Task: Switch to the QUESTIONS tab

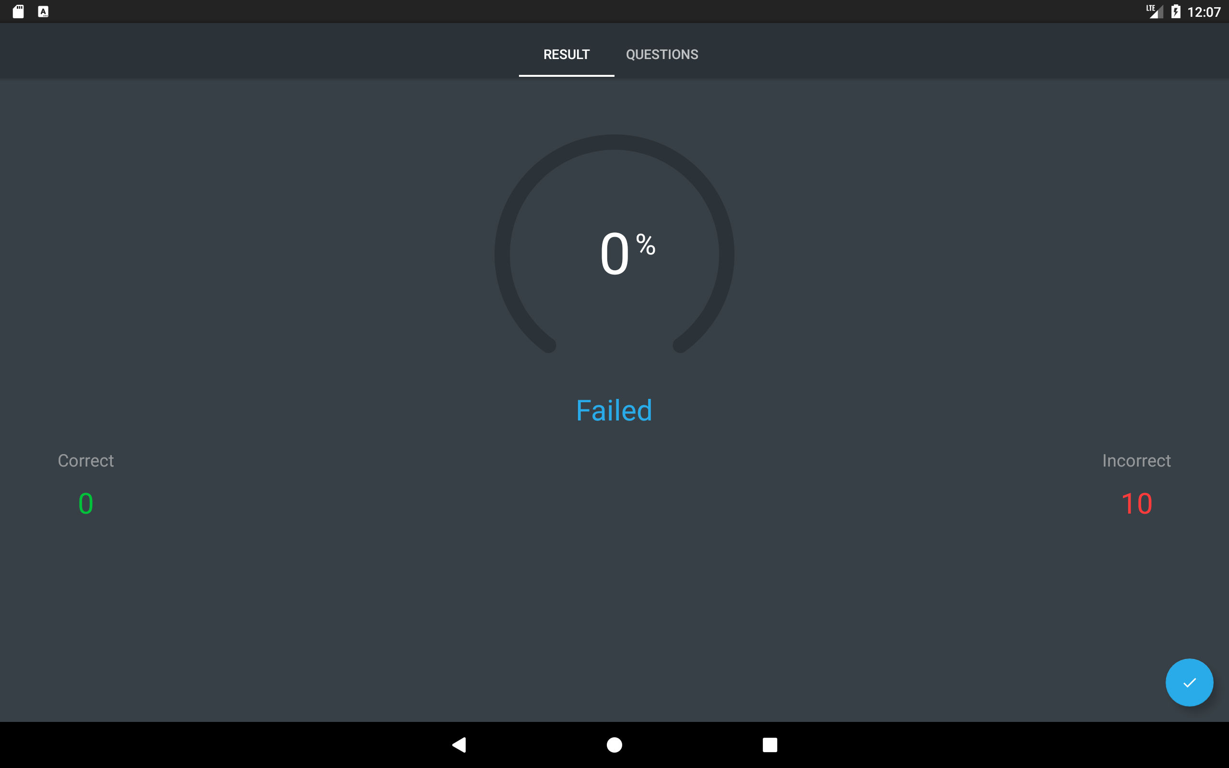Action: (662, 54)
